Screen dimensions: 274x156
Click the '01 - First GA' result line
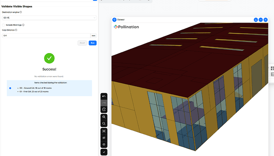tap(34, 91)
